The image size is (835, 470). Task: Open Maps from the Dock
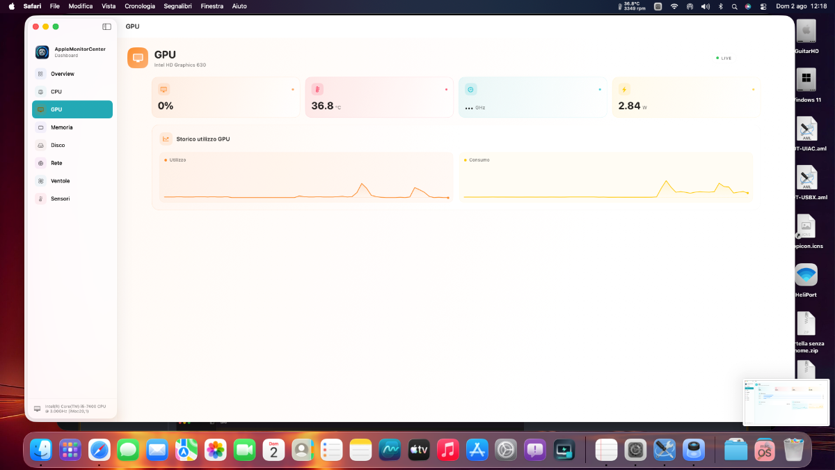(x=186, y=450)
